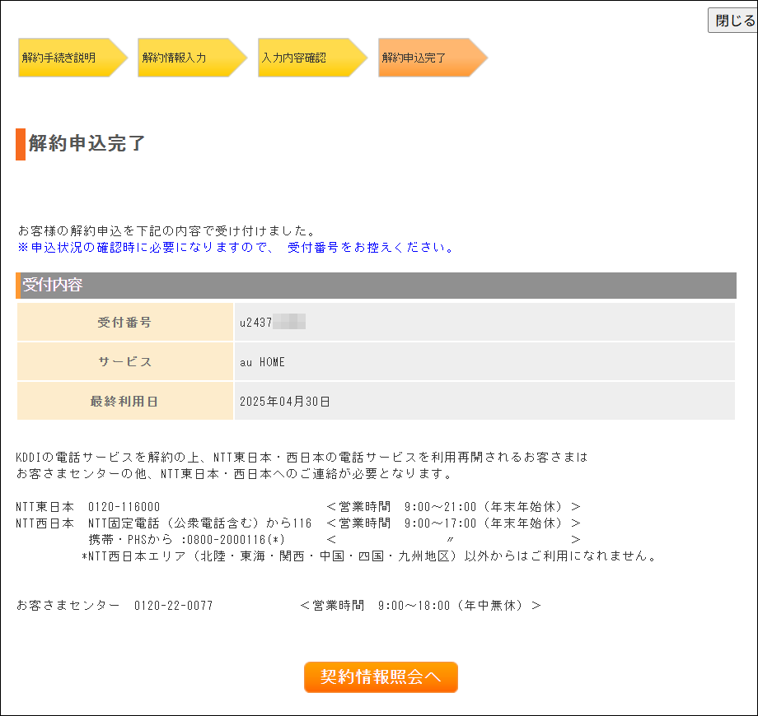Image resolution: width=758 pixels, height=716 pixels.
Task: Open the 入力内容確認 step arrow
Action: [306, 58]
